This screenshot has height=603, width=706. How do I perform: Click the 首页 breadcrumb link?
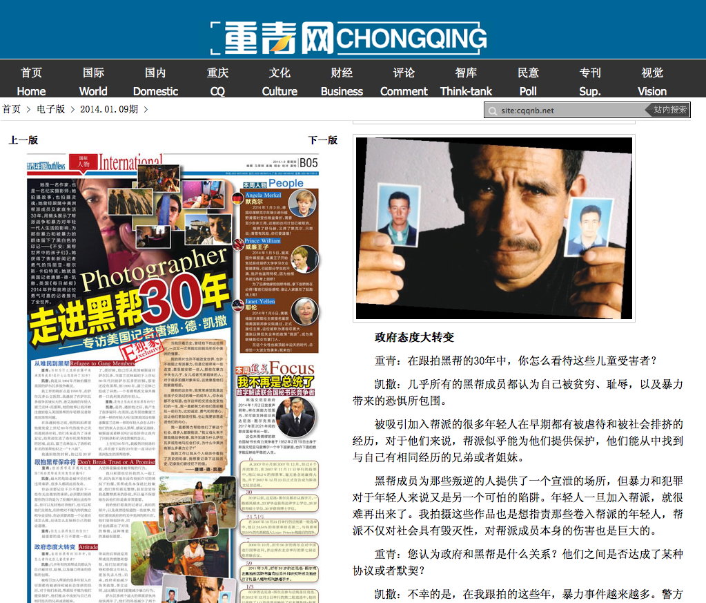pyautogui.click(x=12, y=109)
